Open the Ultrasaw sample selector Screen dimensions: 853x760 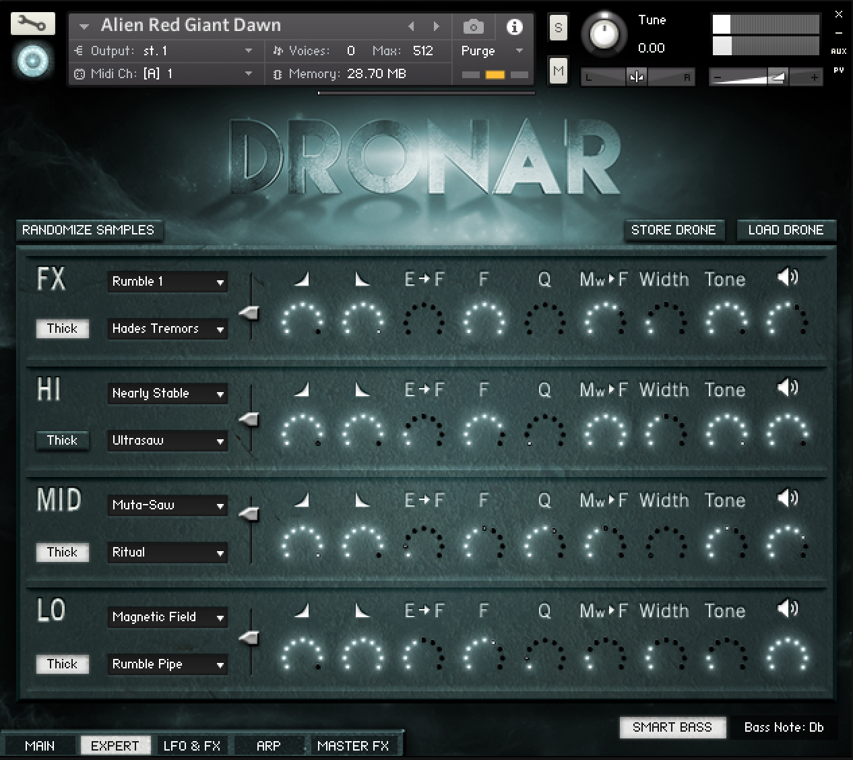coord(167,441)
